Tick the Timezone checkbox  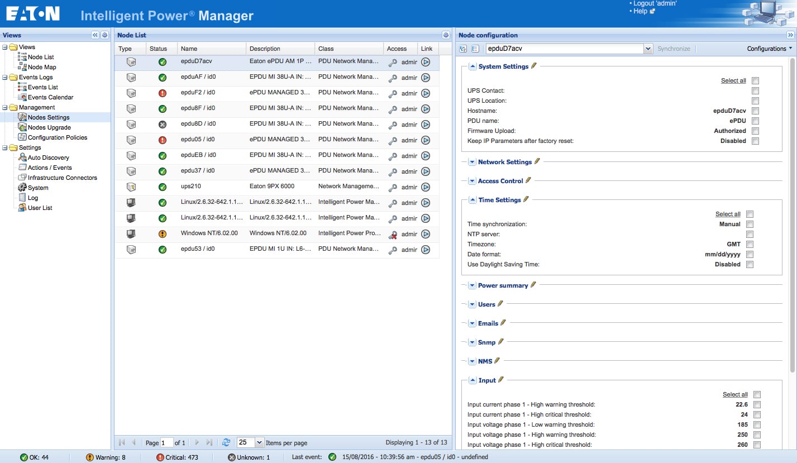(750, 244)
